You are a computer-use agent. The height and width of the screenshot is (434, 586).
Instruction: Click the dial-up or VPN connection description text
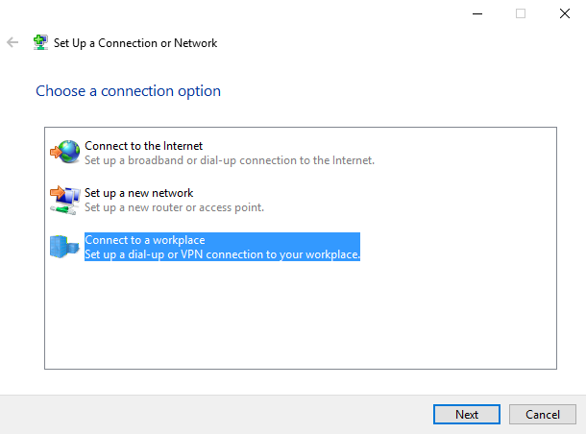click(221, 254)
